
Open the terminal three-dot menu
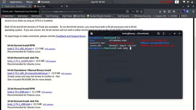point(164,34)
